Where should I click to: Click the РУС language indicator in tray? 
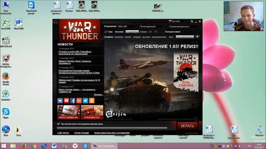tap(249, 146)
